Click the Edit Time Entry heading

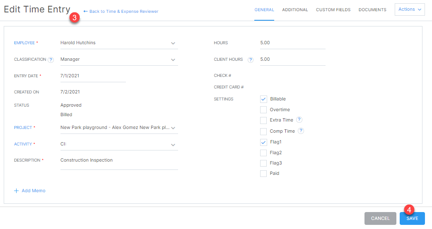click(x=37, y=10)
